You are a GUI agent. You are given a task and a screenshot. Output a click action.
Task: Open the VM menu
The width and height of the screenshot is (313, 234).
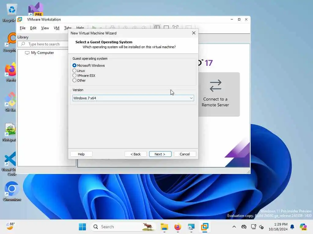[x=57, y=28]
